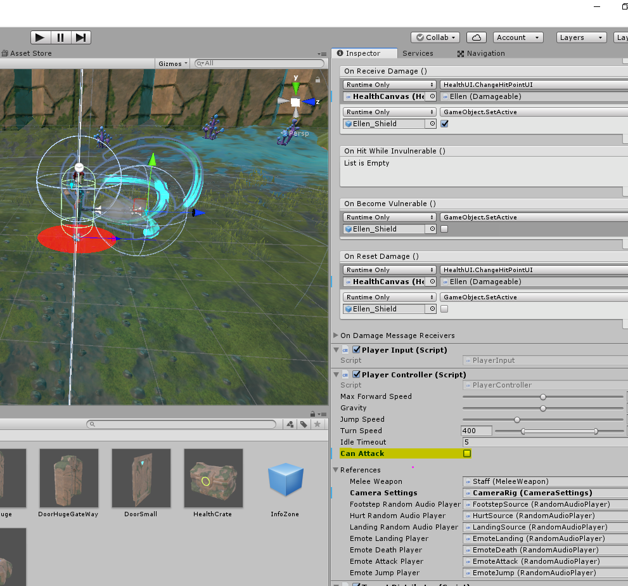Image resolution: width=628 pixels, height=586 pixels.
Task: Open the GameObject.SetActive function dropdown under On Become Vulnerable
Action: [534, 218]
